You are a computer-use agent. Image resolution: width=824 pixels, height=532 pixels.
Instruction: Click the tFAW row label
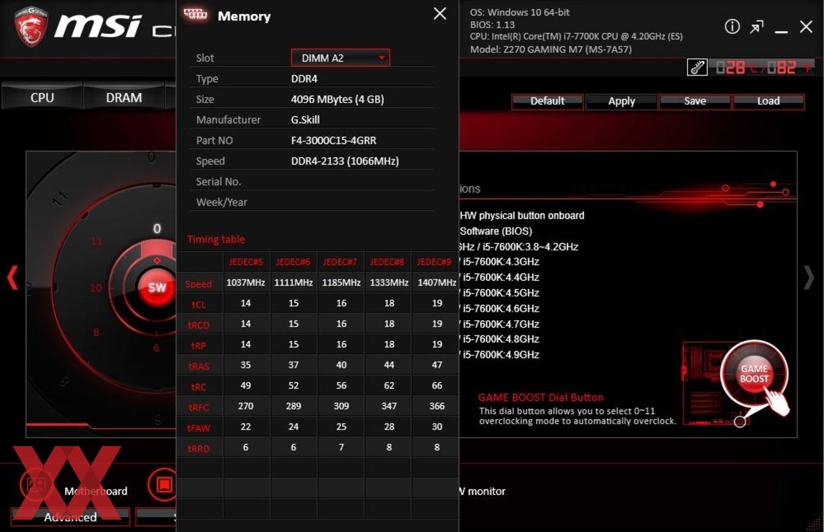tap(199, 428)
